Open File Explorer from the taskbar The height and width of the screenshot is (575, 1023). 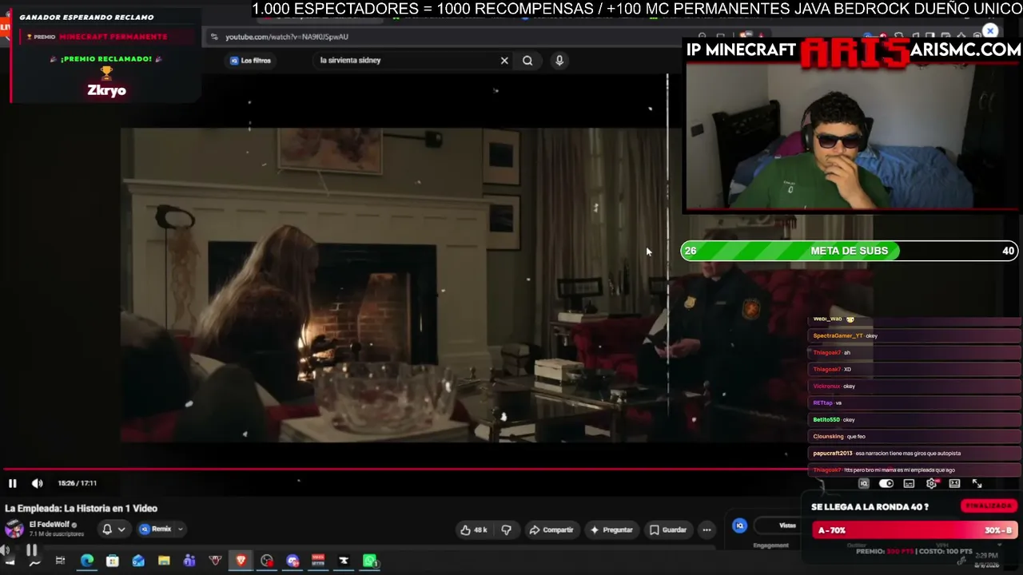click(x=164, y=561)
